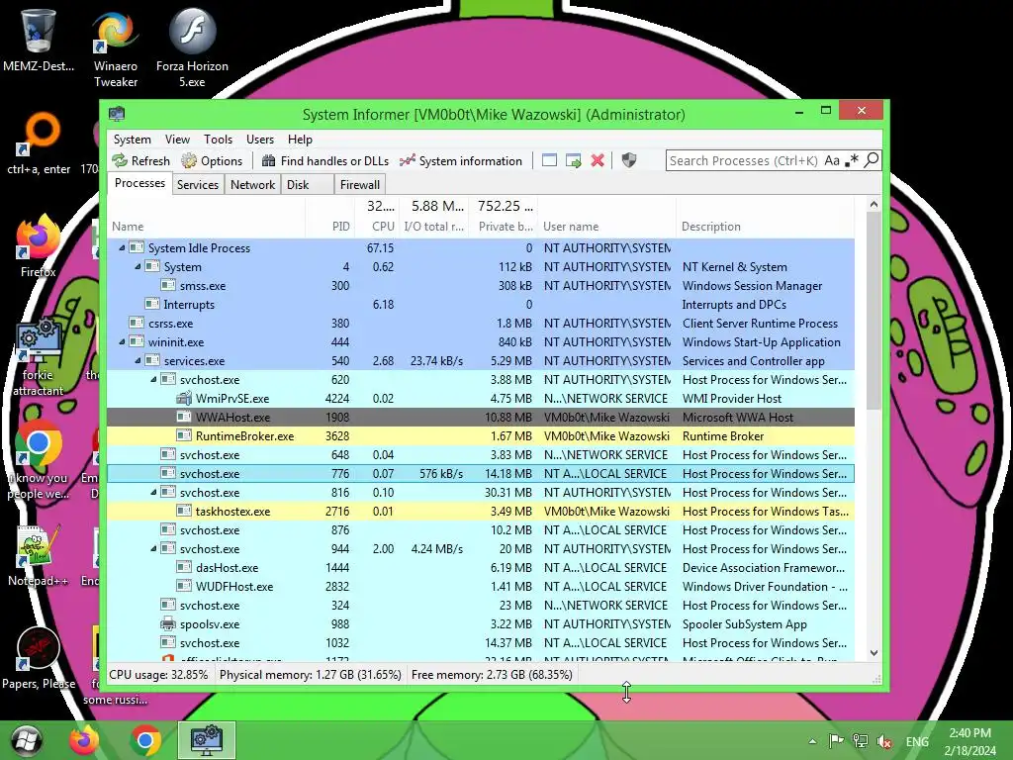This screenshot has height=760, width=1013.
Task: Click the magnifier search icon
Action: [x=871, y=160]
